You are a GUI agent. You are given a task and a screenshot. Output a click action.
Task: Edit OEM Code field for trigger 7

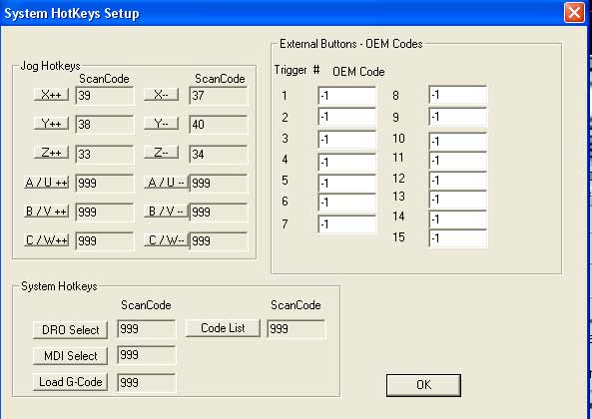347,224
